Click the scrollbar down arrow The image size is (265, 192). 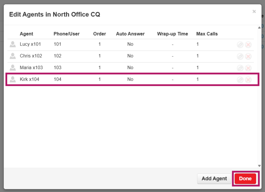259,166
